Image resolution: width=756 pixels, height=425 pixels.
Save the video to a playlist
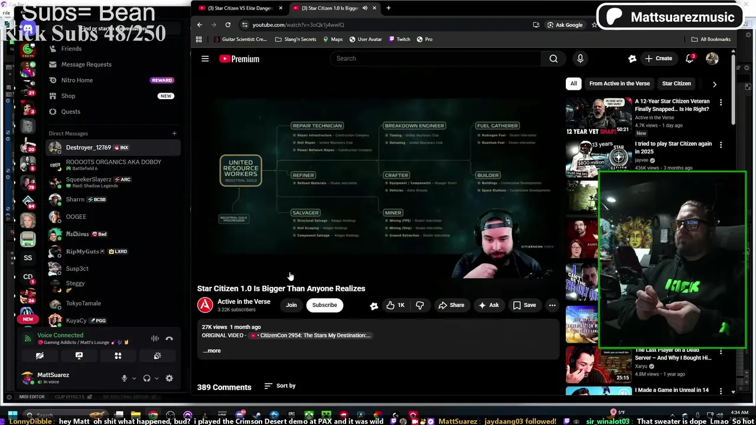(524, 305)
